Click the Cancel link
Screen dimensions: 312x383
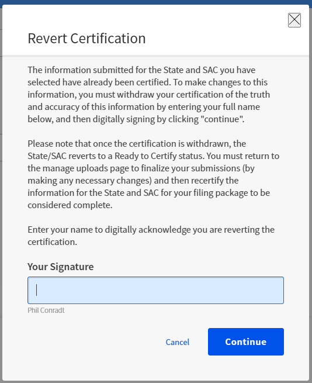pos(178,342)
